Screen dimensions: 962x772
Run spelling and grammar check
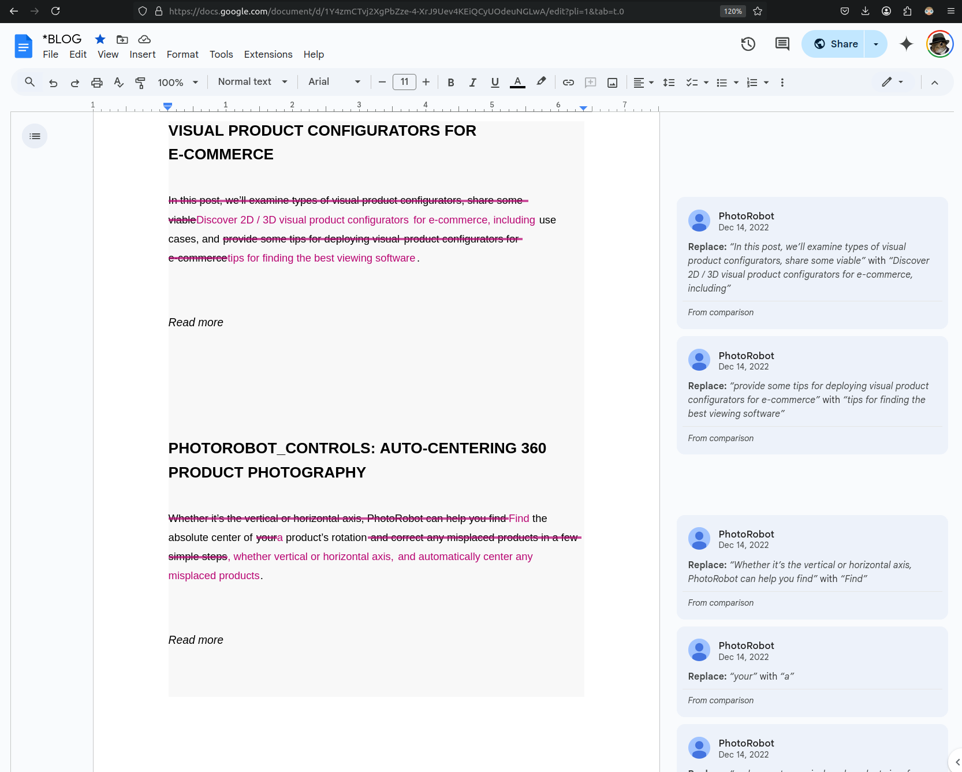[x=119, y=83]
